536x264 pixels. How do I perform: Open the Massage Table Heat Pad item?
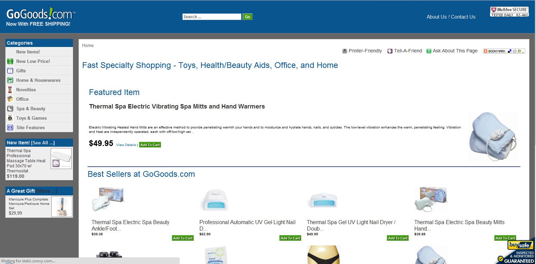click(x=26, y=161)
